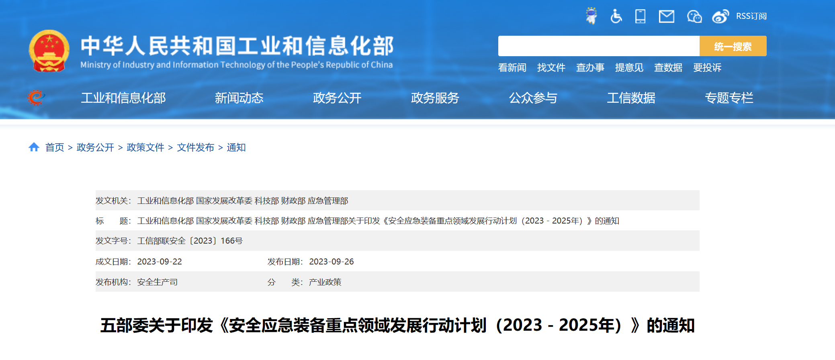Image resolution: width=835 pixels, height=360 pixels.
Task: Click the blue home icon in breadcrumb
Action: pos(34,147)
